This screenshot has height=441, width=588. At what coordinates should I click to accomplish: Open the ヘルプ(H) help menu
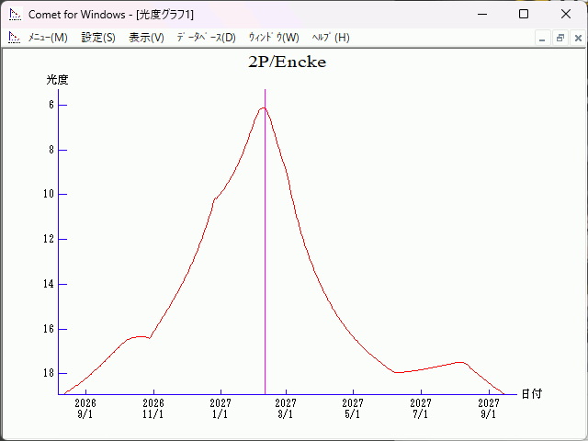[x=331, y=38]
